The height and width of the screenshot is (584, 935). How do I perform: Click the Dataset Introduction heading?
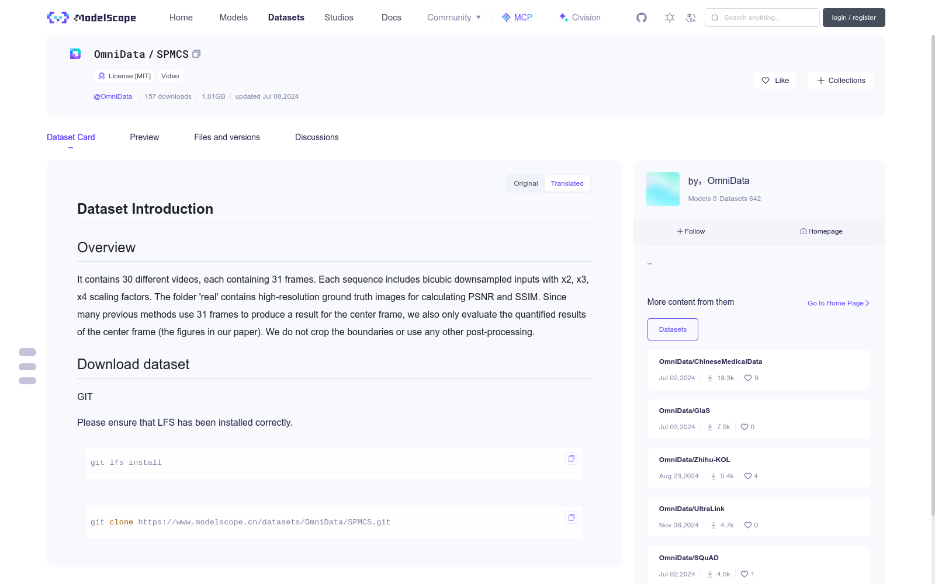pos(145,209)
